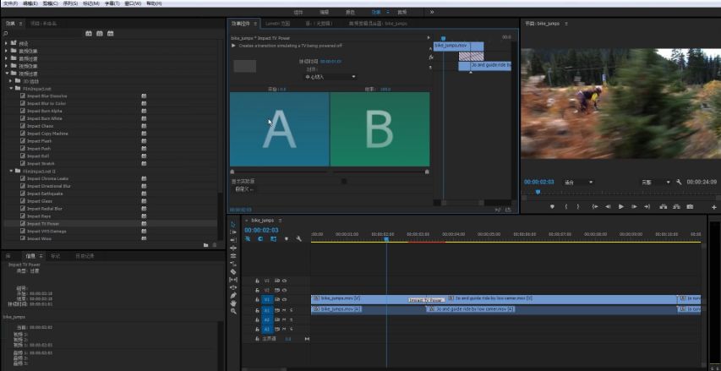Solo the A1 audio track
This screenshot has height=371, width=721.
click(x=291, y=310)
